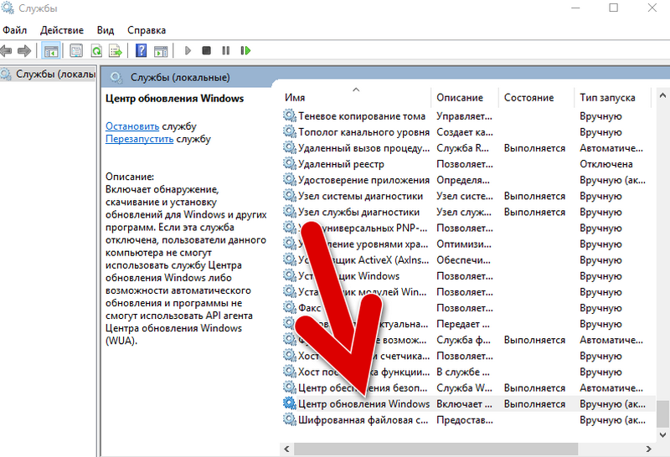670x457 pixels.
Task: Click the Stop service square icon
Action: click(x=206, y=51)
